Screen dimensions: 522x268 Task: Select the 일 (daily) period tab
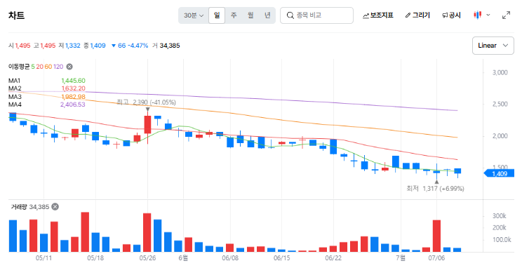pos(217,15)
